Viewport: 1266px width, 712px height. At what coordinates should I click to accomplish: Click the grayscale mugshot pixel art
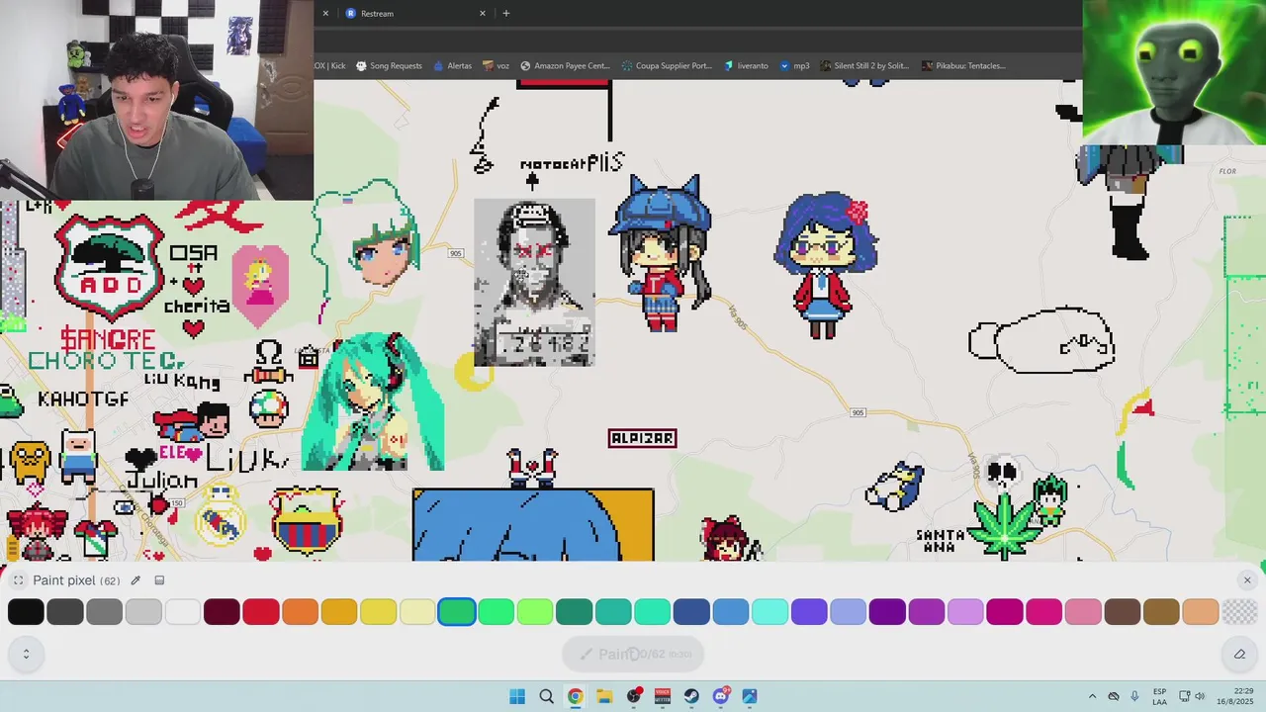point(534,283)
